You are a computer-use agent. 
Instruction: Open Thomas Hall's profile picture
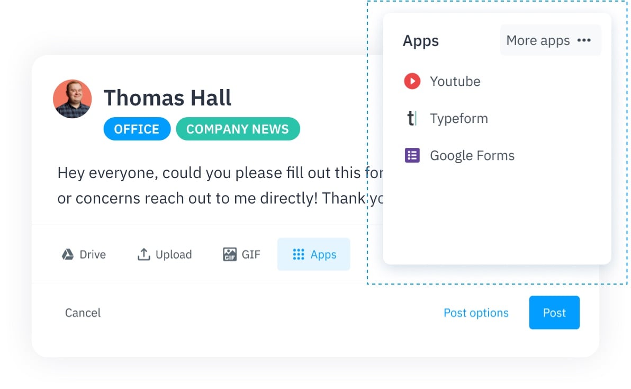coord(73,99)
